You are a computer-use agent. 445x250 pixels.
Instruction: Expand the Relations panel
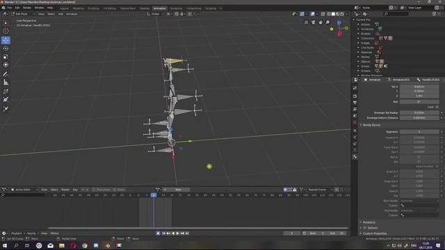tap(369, 222)
